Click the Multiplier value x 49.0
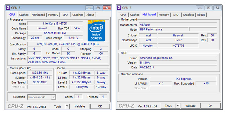This screenshot has width=227, height=113. click(x=40, y=78)
